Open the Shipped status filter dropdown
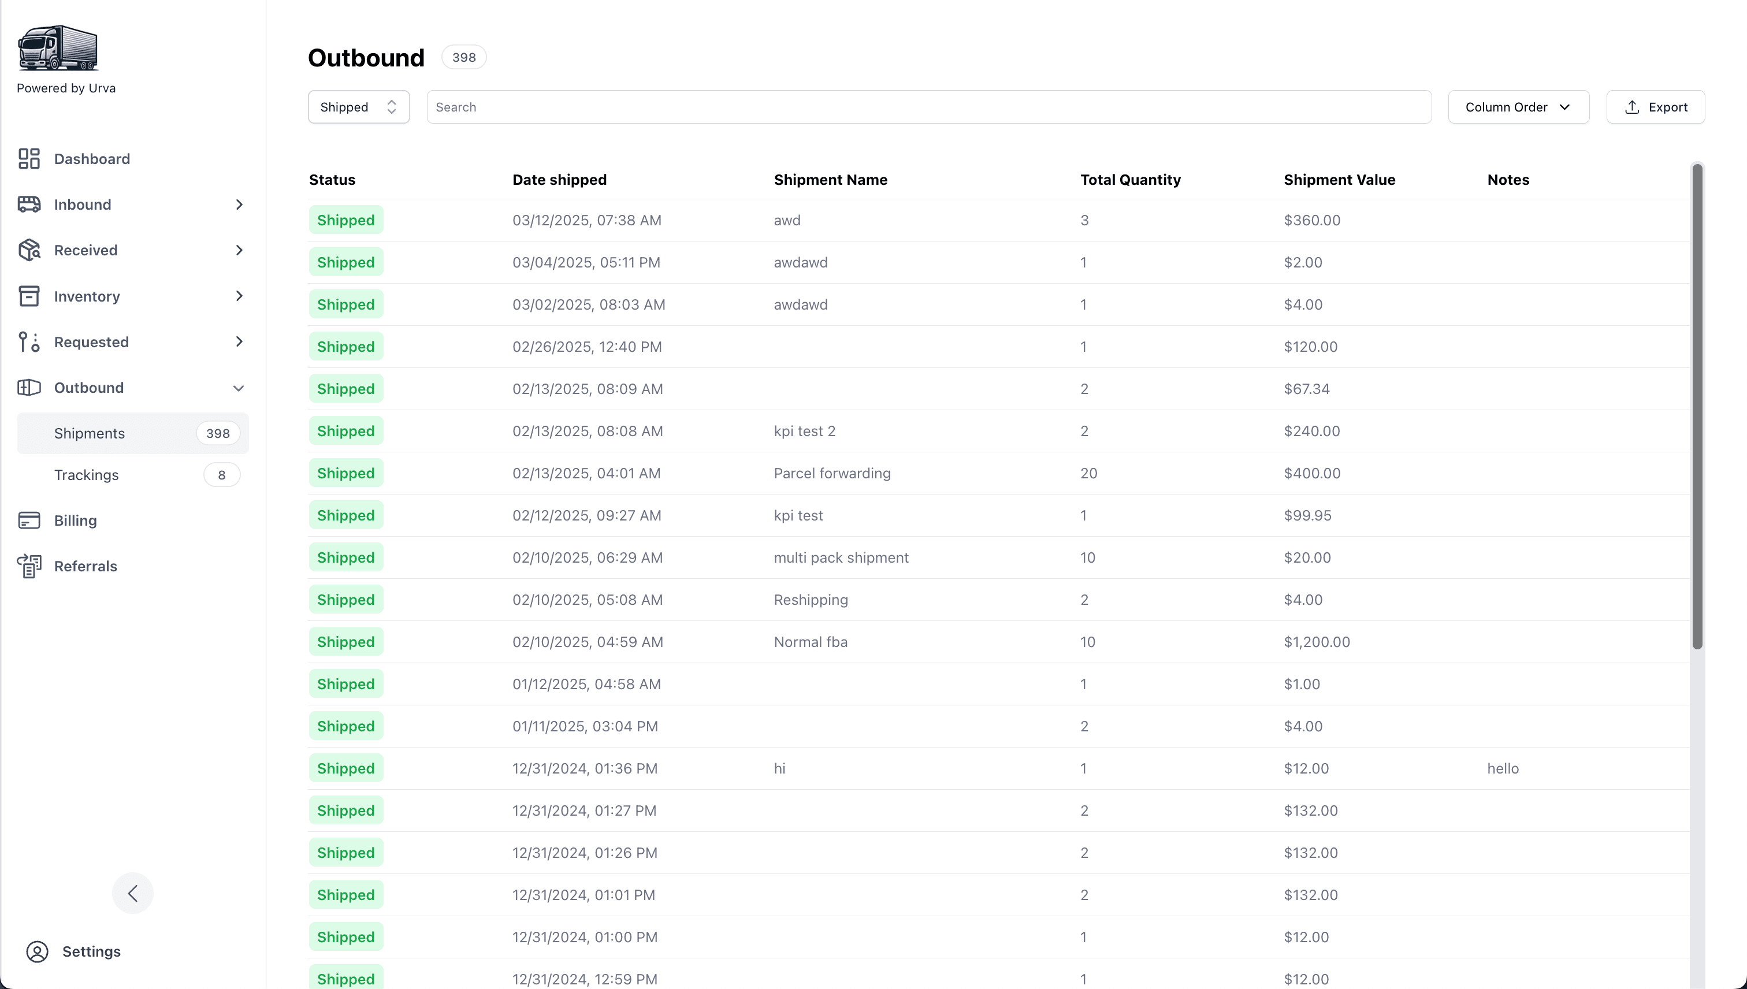 pyautogui.click(x=358, y=107)
